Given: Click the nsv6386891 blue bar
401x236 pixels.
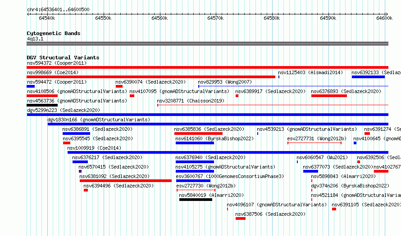Looking at the screenshot, I should coord(76,134).
